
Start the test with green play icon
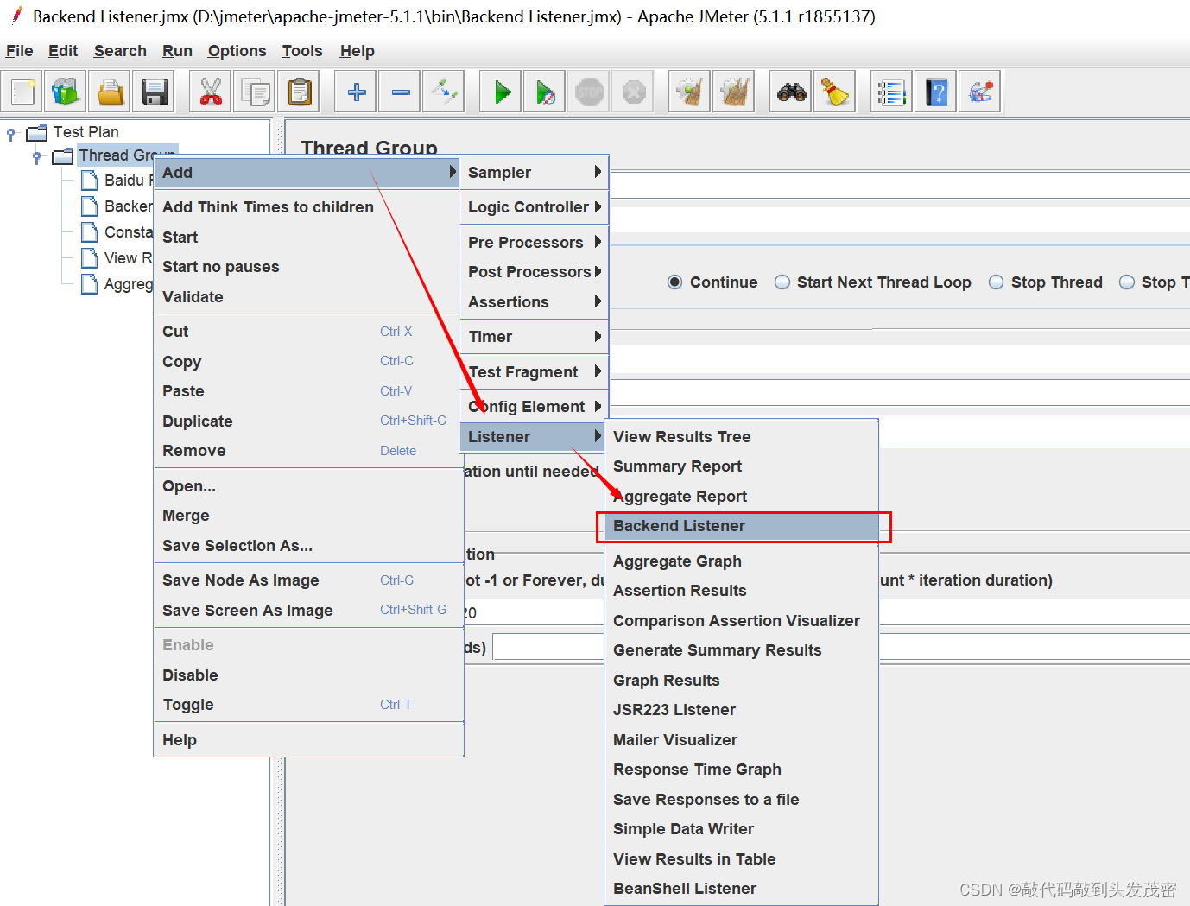pyautogui.click(x=502, y=92)
